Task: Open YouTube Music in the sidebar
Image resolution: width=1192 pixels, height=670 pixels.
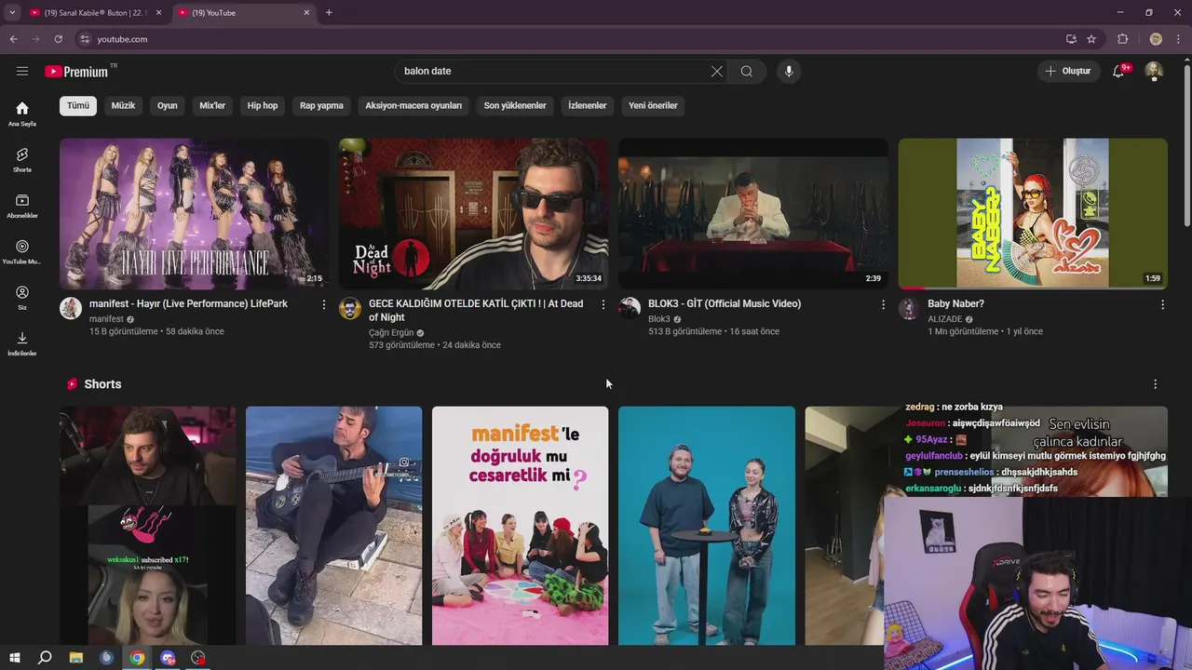Action: 22,251
